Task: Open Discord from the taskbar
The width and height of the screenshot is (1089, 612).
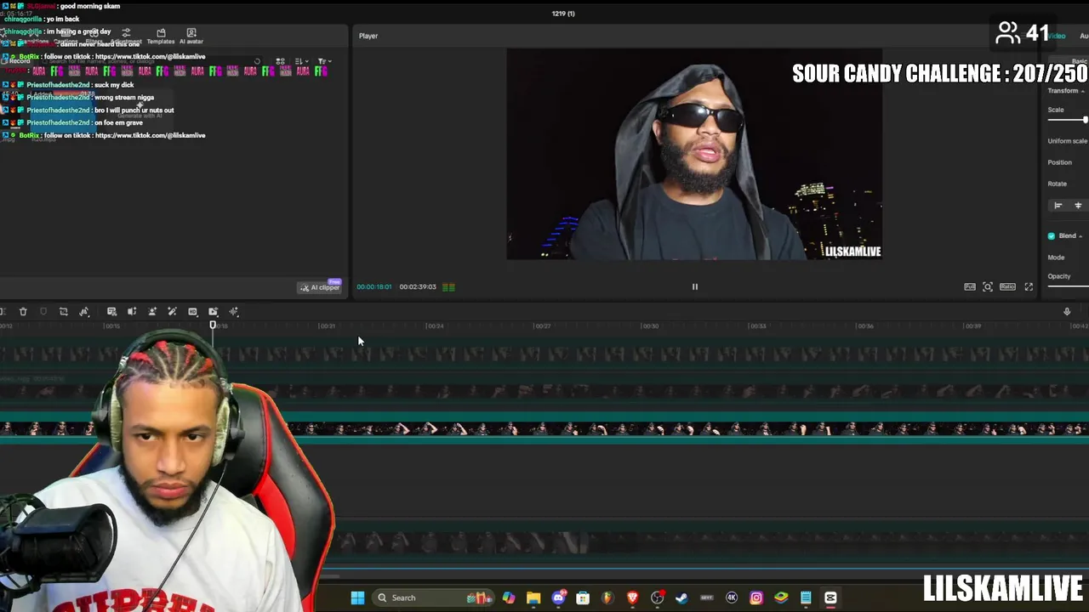Action: coord(559,598)
